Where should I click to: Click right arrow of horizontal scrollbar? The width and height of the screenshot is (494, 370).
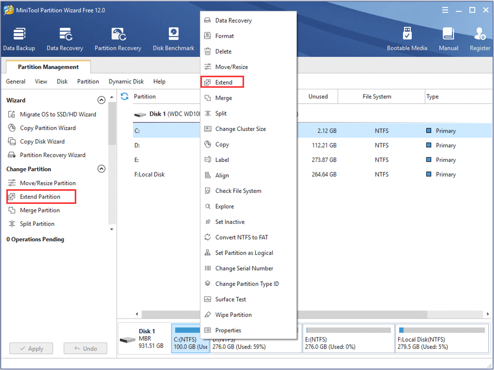(487, 314)
